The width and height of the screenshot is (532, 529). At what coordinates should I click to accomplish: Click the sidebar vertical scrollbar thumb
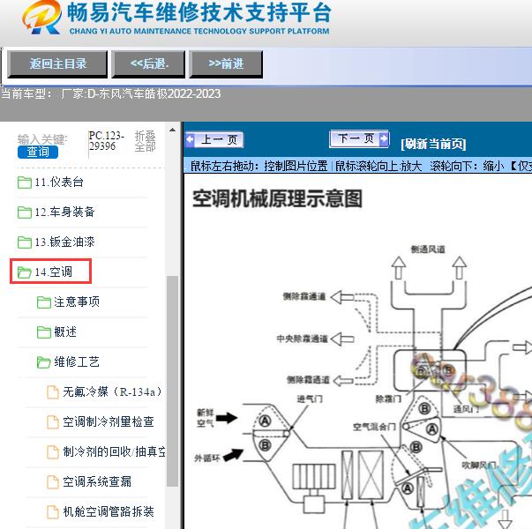(x=172, y=381)
